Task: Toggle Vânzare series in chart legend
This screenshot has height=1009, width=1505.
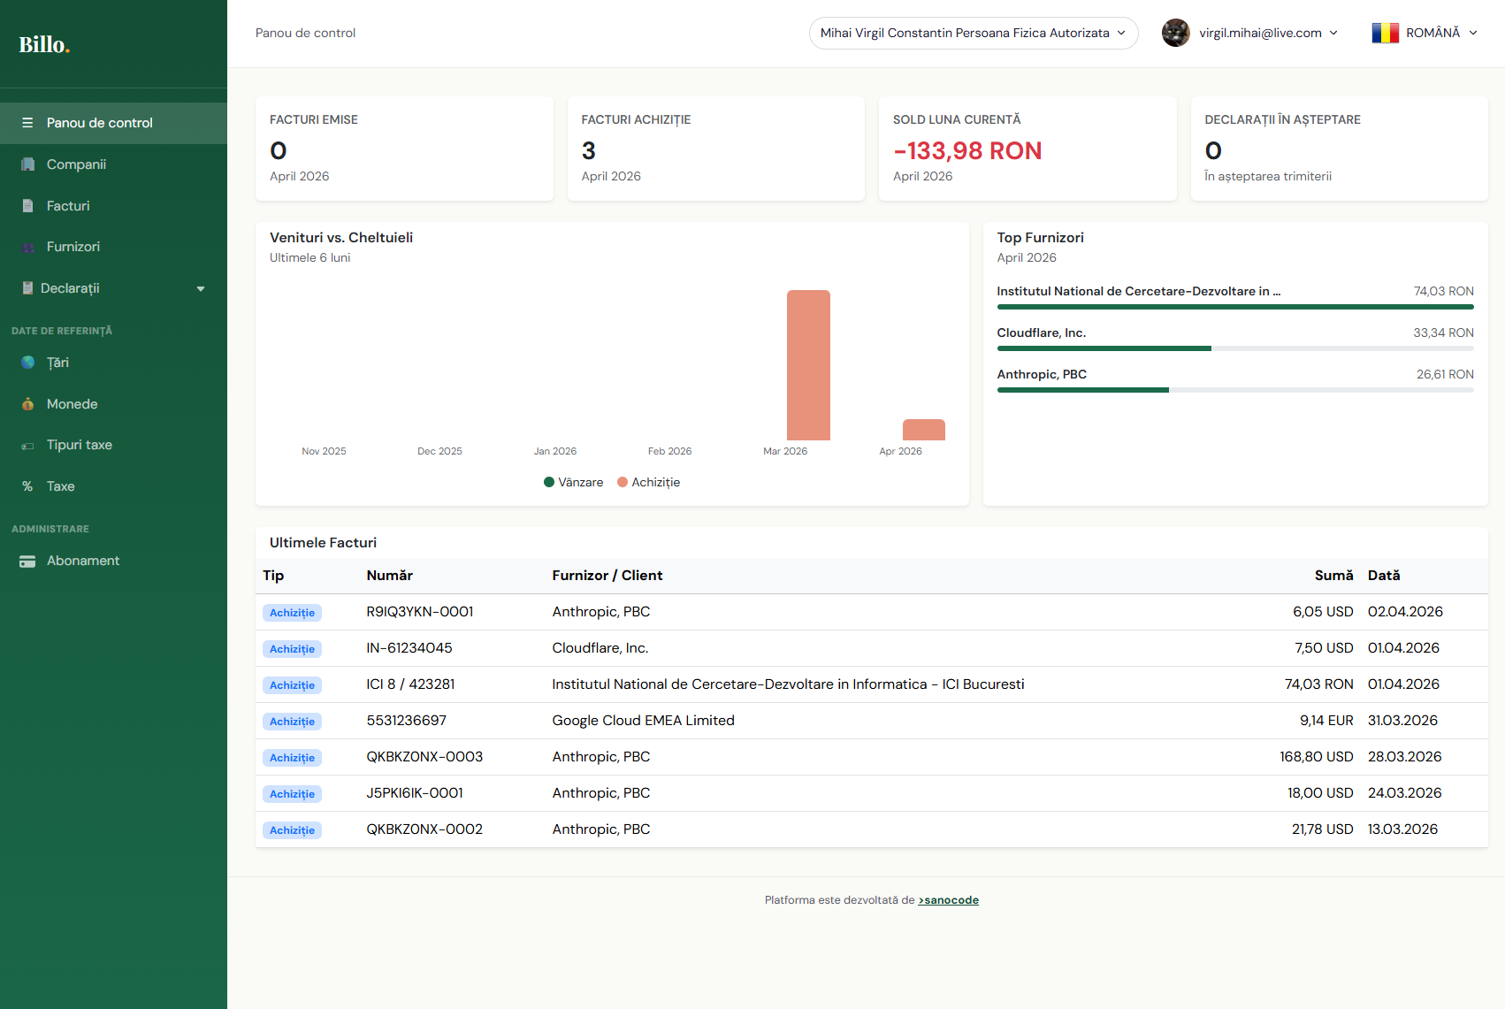Action: pos(573,482)
